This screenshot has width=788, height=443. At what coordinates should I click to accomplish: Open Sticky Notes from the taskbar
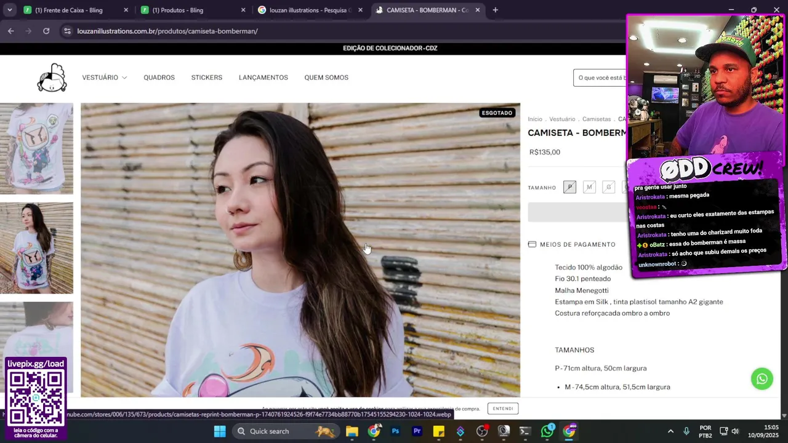[438, 431]
